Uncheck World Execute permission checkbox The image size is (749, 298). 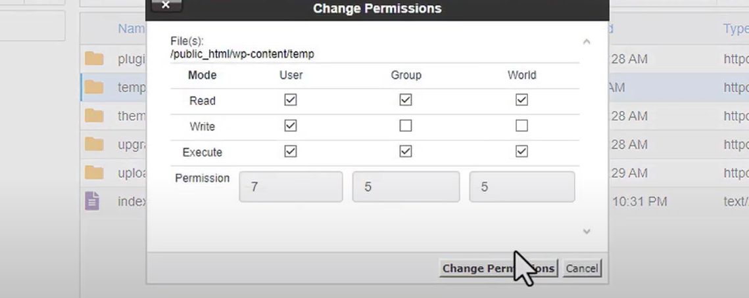click(521, 152)
